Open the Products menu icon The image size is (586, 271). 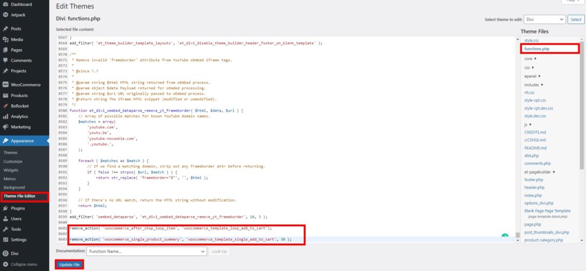tap(5, 96)
